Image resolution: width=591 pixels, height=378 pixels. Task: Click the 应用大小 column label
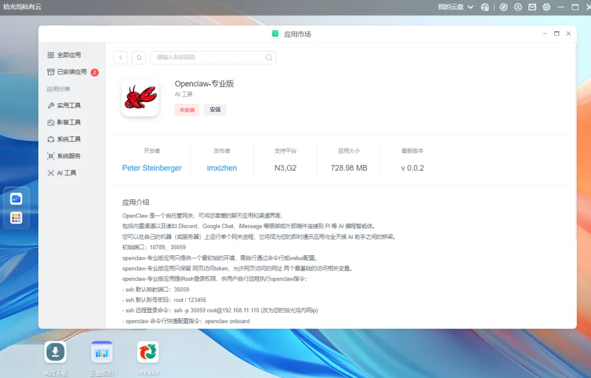(349, 151)
